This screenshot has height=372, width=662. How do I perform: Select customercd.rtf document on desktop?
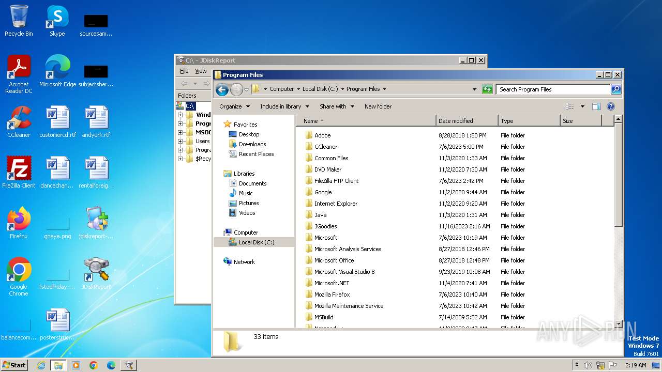[x=57, y=122]
